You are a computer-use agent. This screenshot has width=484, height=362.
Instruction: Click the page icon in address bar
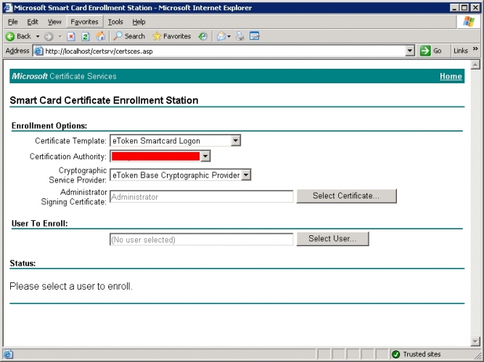(38, 51)
